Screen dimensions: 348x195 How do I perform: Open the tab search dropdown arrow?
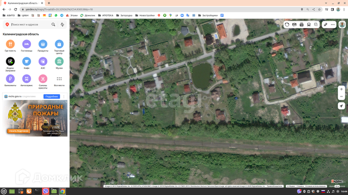(326, 3)
